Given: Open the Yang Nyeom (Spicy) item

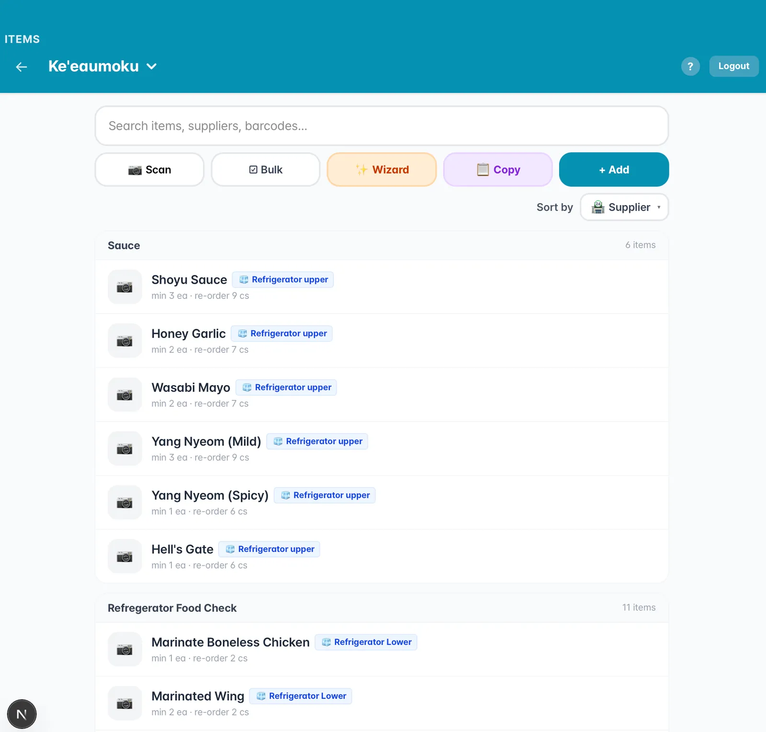Looking at the screenshot, I should click(x=382, y=503).
